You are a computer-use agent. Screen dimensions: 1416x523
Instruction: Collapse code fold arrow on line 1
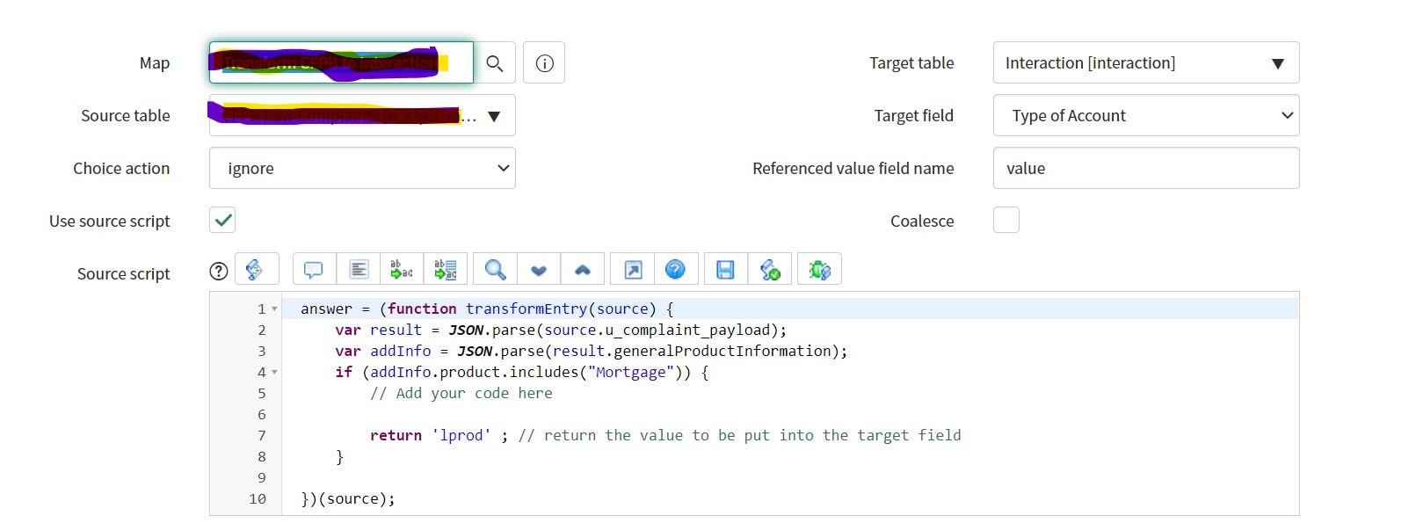274,309
